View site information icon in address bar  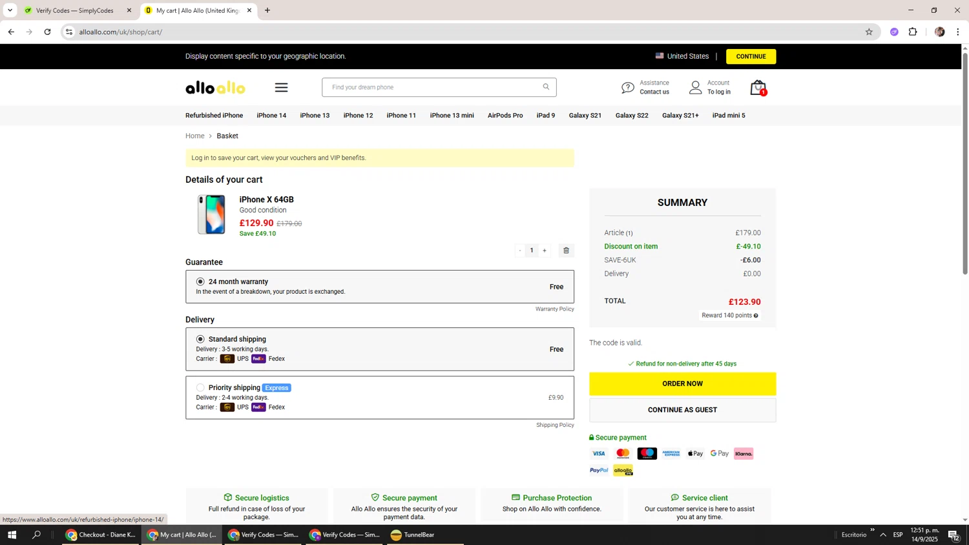coord(69,32)
